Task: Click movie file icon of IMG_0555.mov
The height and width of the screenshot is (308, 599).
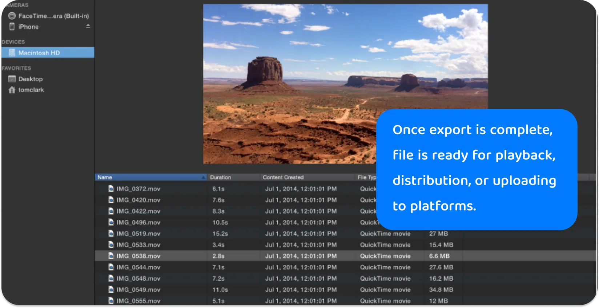Action: click(111, 301)
